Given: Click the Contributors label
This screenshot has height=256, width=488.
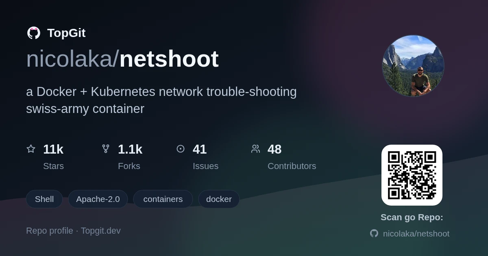Looking at the screenshot, I should [x=292, y=166].
